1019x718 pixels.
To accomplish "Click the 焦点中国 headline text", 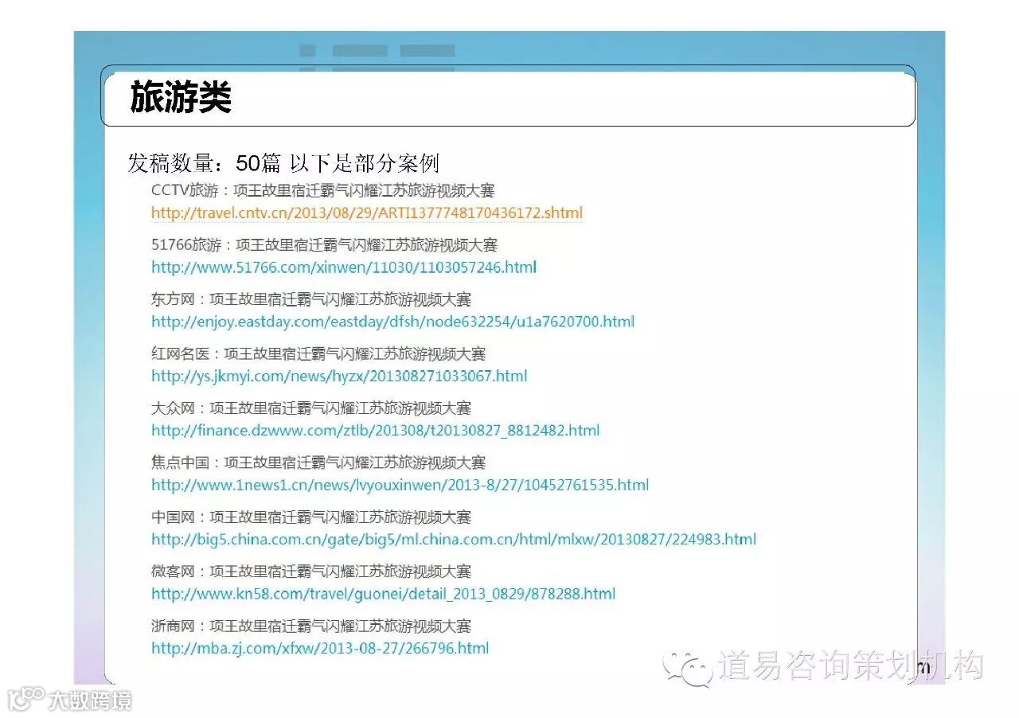I will 318,462.
